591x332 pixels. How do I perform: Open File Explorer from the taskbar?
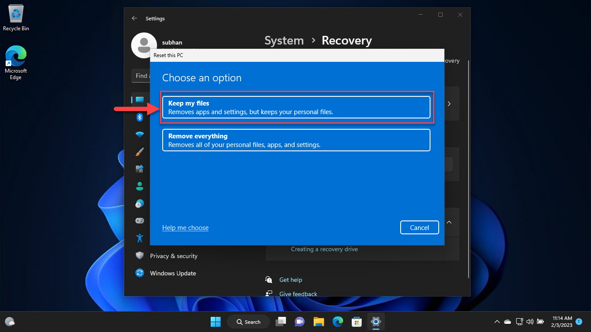tap(318, 322)
